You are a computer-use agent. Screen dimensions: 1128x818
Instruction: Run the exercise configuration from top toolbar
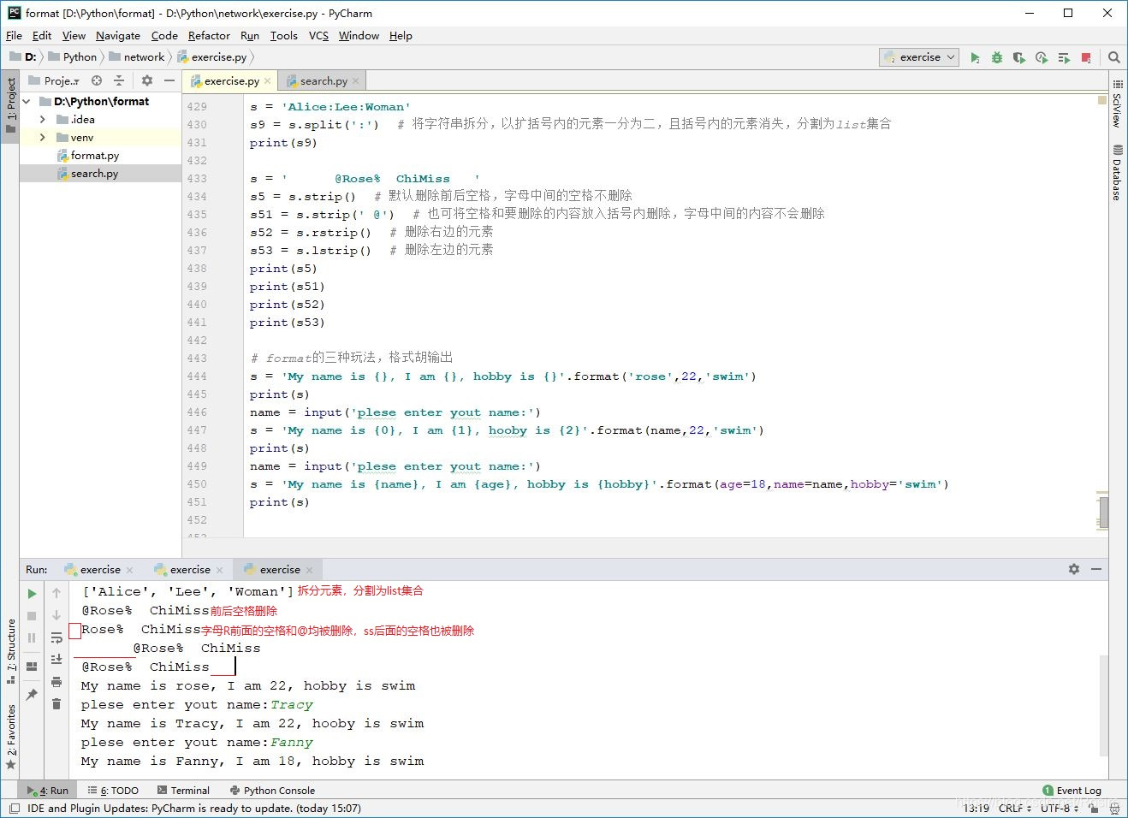975,57
